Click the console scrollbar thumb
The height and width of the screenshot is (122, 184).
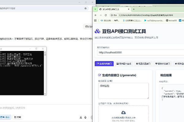click(x=45, y=55)
